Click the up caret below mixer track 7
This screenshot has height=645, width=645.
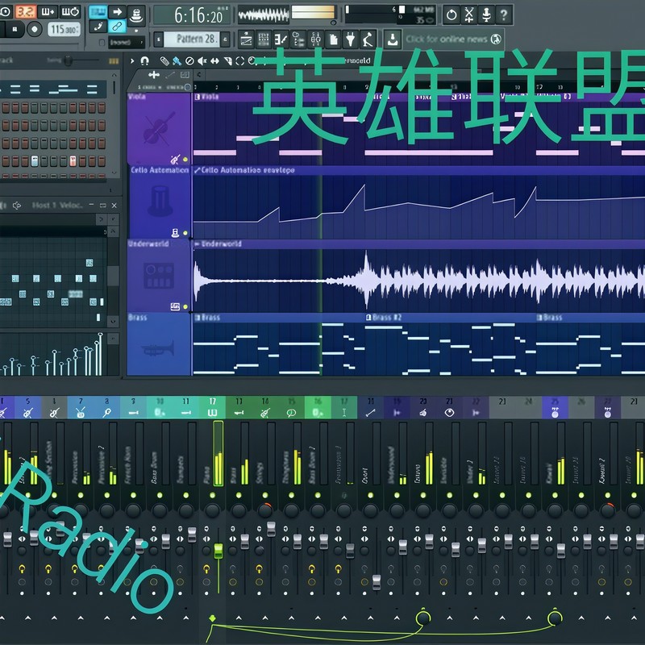[x=81, y=618]
